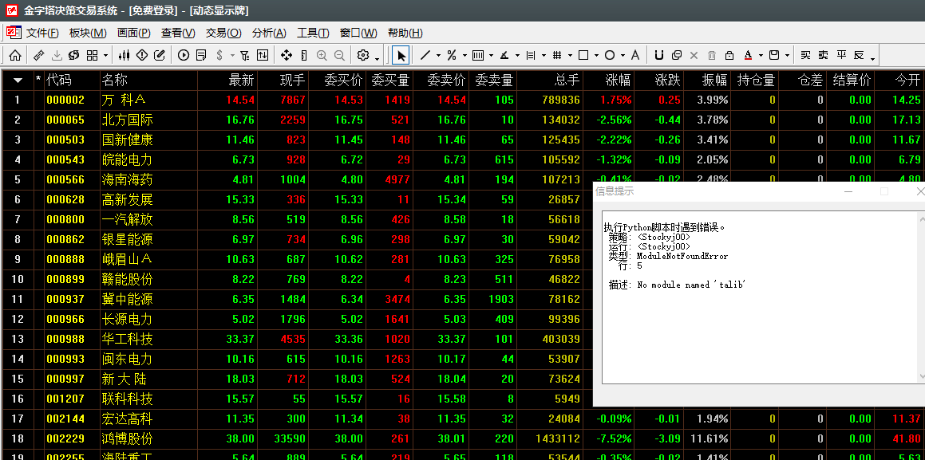The image size is (925, 460).
Task: Click the up-down arrows sort icon
Action: (263, 55)
